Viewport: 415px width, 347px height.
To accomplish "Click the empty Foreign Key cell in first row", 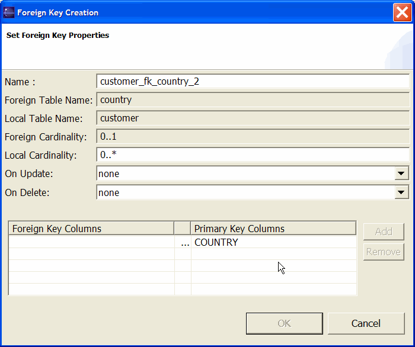I will [x=91, y=242].
